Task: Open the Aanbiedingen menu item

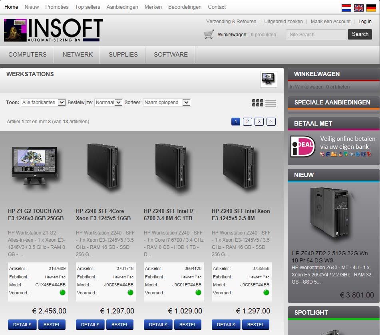Action: click(x=122, y=7)
